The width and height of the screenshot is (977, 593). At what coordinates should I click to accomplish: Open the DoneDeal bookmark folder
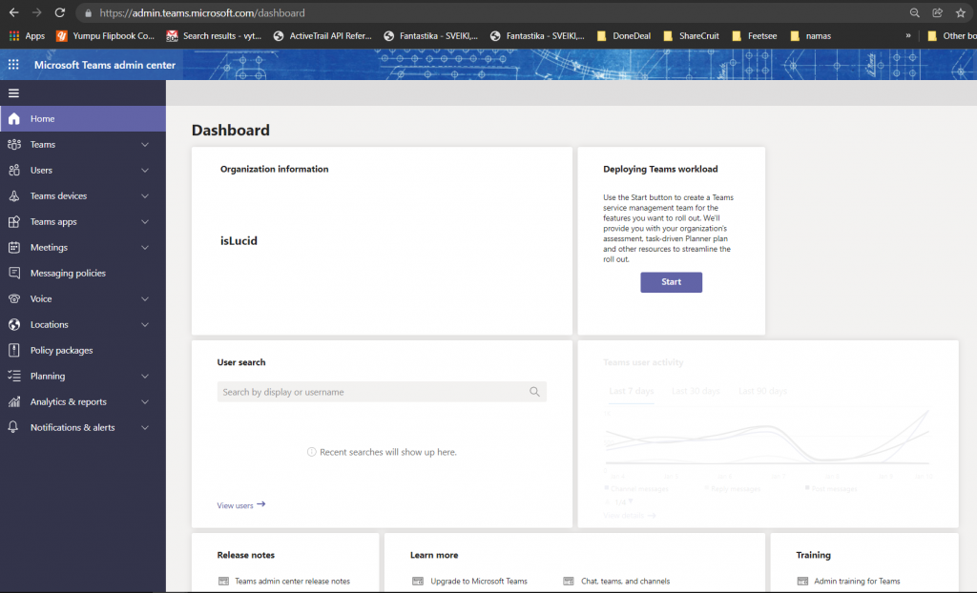pos(624,36)
